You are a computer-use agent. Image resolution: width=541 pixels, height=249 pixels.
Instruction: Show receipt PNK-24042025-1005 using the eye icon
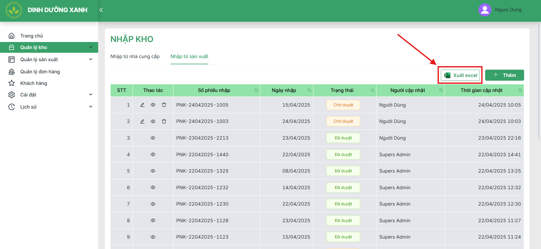(x=153, y=105)
